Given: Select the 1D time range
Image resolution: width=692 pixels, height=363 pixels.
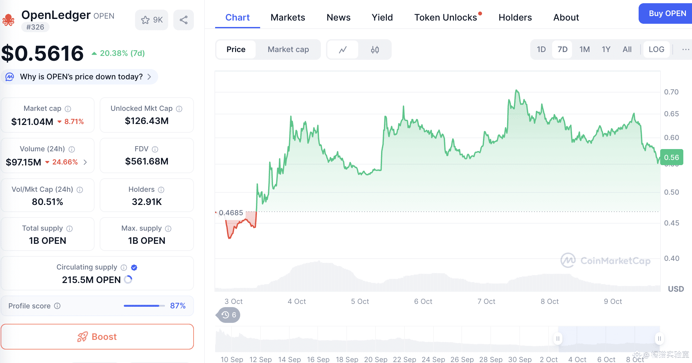Looking at the screenshot, I should pyautogui.click(x=541, y=49).
